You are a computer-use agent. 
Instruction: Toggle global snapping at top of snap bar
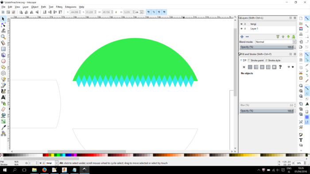click(306, 18)
